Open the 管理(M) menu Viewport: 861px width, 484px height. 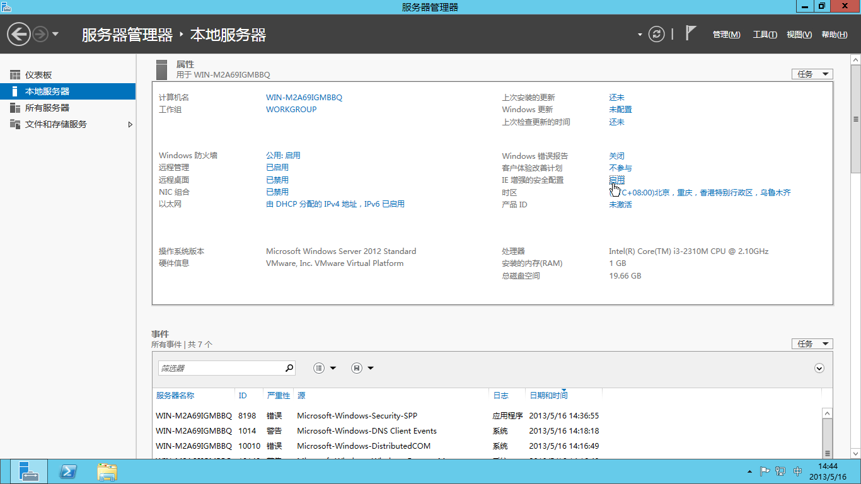point(726,35)
